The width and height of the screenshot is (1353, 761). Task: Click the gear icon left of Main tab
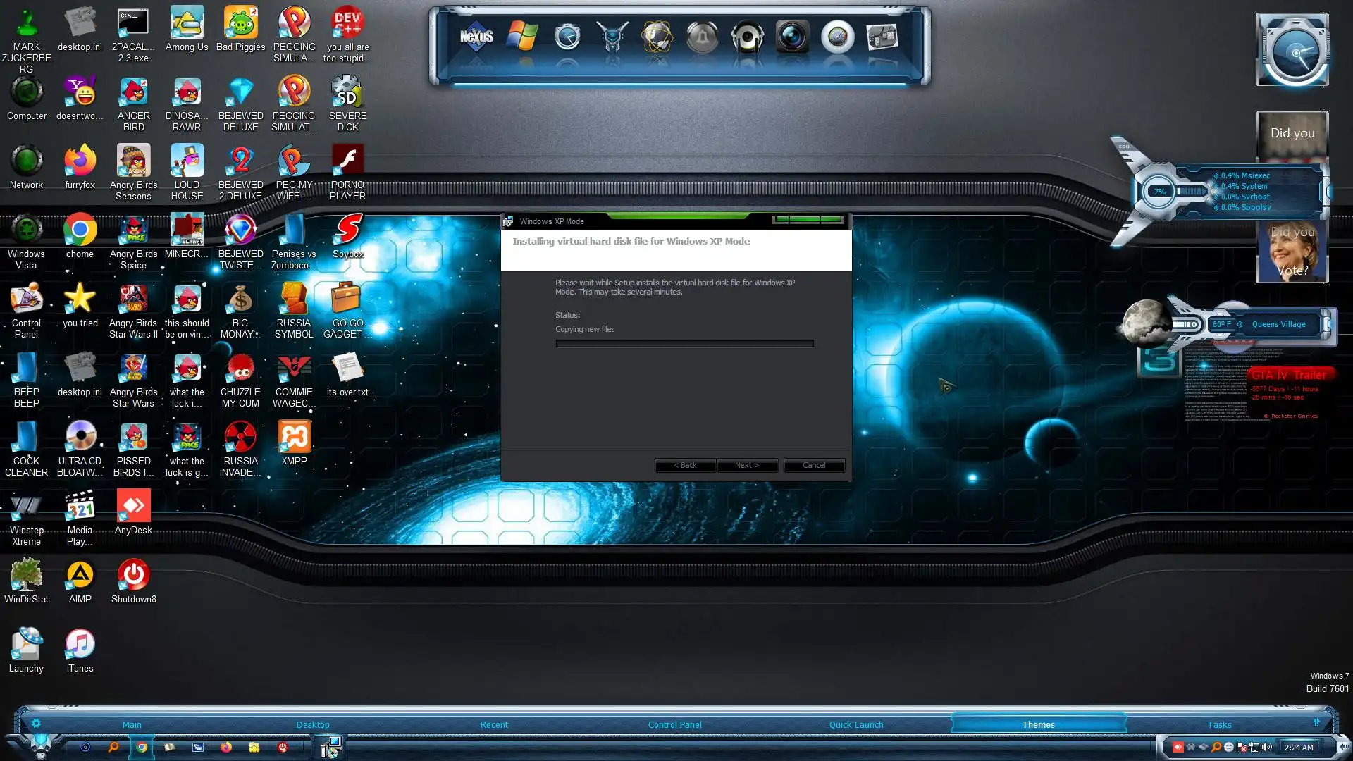pyautogui.click(x=36, y=724)
